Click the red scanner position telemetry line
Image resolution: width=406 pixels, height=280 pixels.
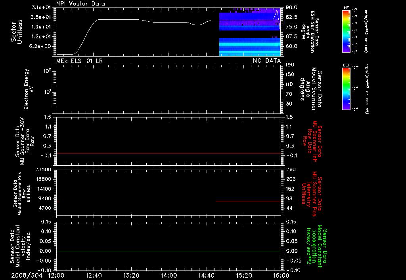click(x=248, y=201)
